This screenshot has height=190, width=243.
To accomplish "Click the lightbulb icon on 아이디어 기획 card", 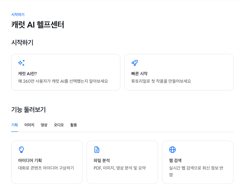I will tap(21, 149).
